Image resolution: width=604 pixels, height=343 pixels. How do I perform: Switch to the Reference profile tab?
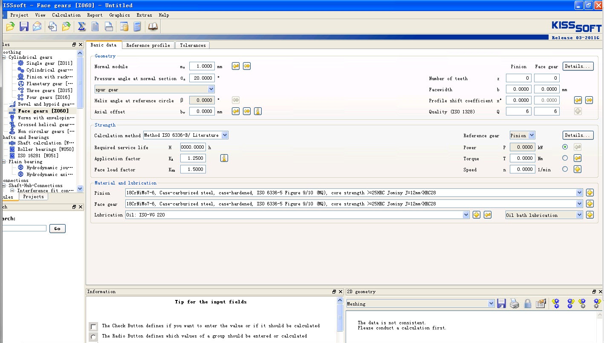148,45
